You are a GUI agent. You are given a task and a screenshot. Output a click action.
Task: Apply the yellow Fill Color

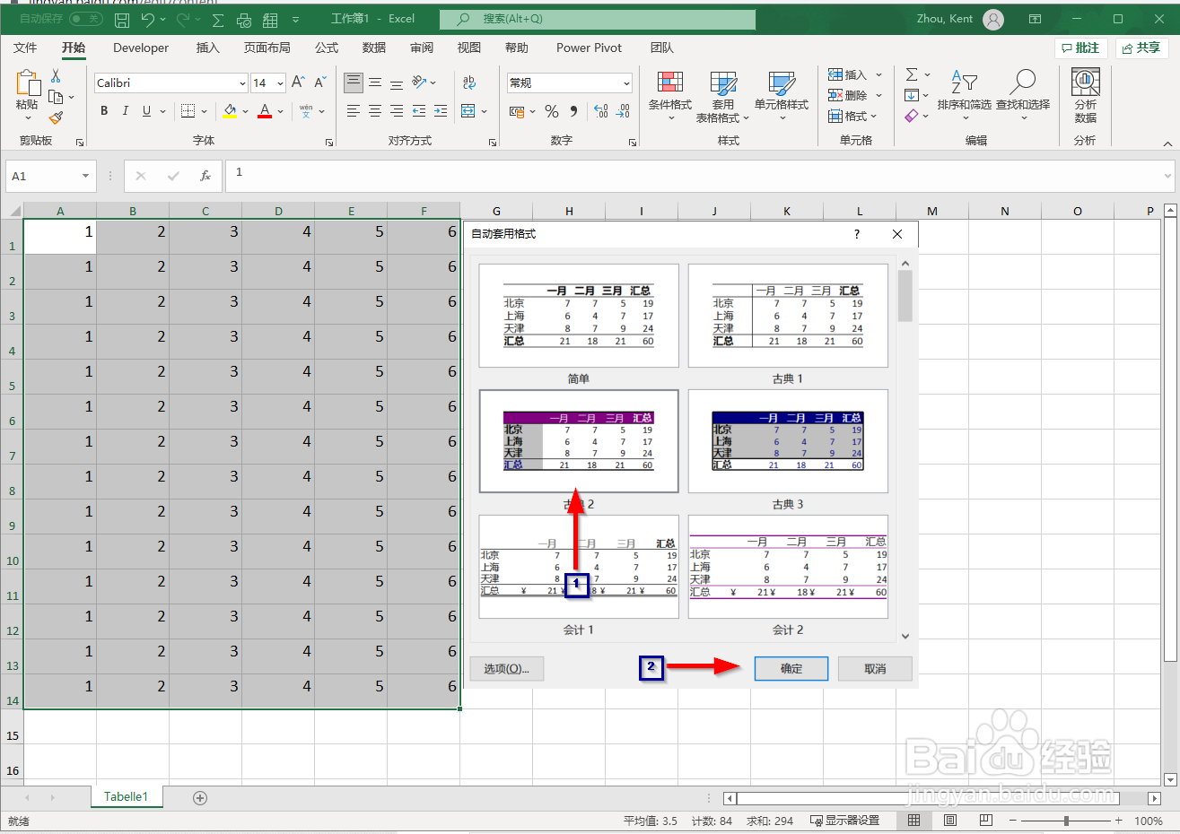point(230,111)
